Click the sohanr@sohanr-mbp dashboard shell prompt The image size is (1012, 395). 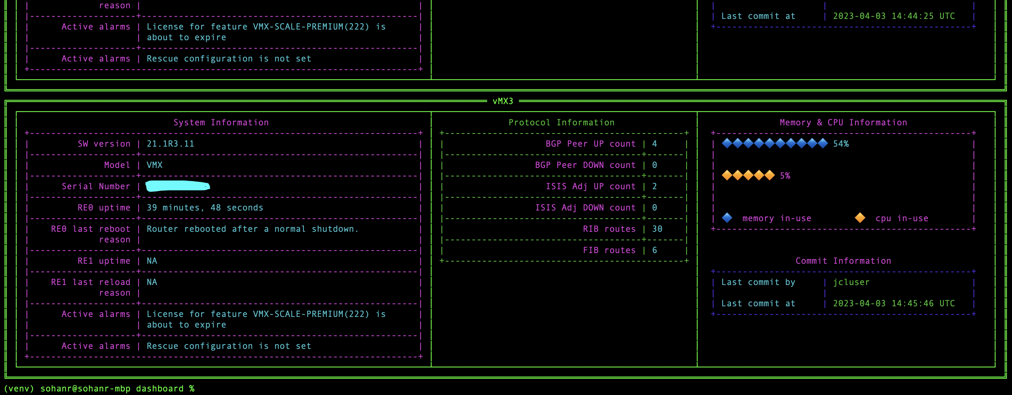coord(99,389)
